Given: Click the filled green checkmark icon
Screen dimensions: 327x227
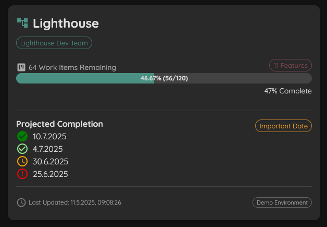Looking at the screenshot, I should click(22, 136).
